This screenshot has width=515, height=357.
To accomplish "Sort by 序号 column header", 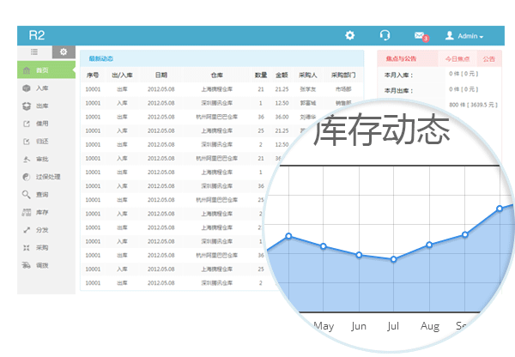I will 93,75.
